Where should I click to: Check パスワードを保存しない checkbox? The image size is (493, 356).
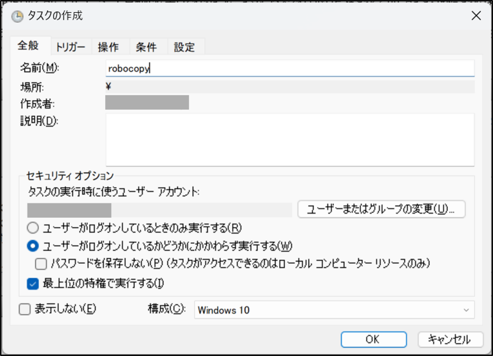41,264
